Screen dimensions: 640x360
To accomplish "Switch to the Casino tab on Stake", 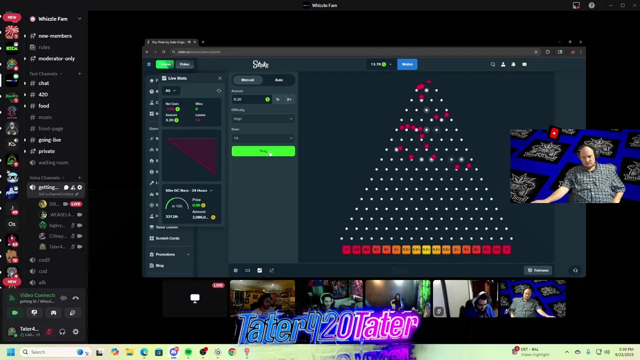I will 164,64.
